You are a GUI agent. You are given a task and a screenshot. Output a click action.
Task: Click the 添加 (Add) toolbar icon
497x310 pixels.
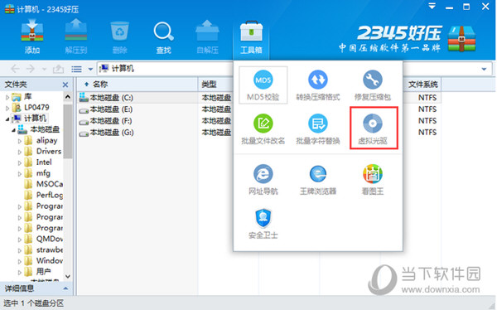(32, 36)
